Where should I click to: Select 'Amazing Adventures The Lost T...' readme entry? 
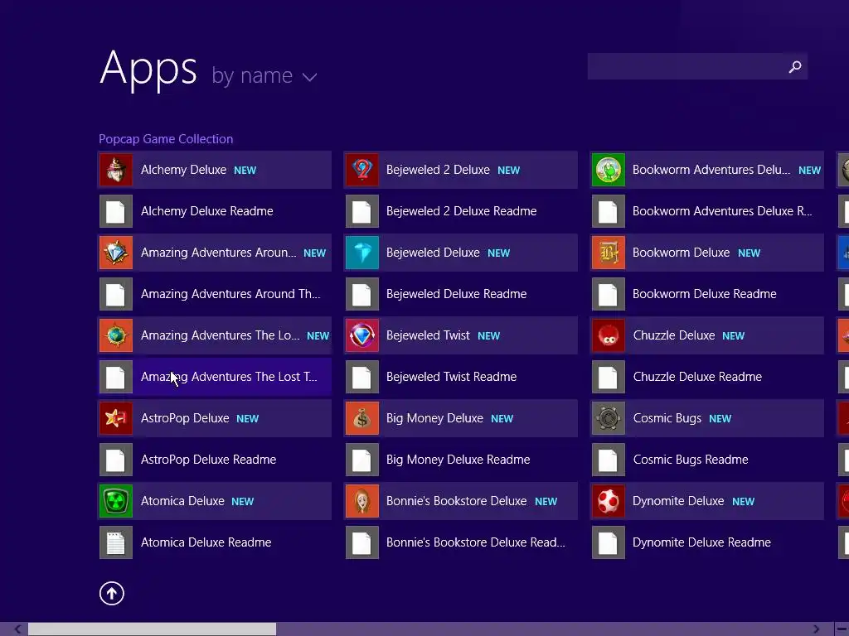[215, 377]
